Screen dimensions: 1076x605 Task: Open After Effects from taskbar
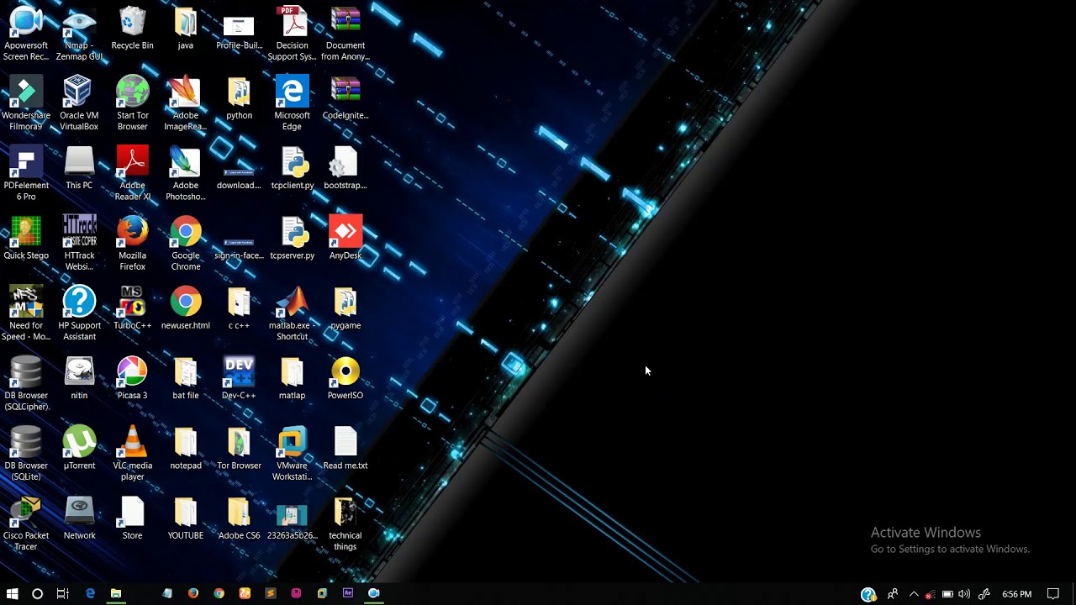[x=347, y=593]
